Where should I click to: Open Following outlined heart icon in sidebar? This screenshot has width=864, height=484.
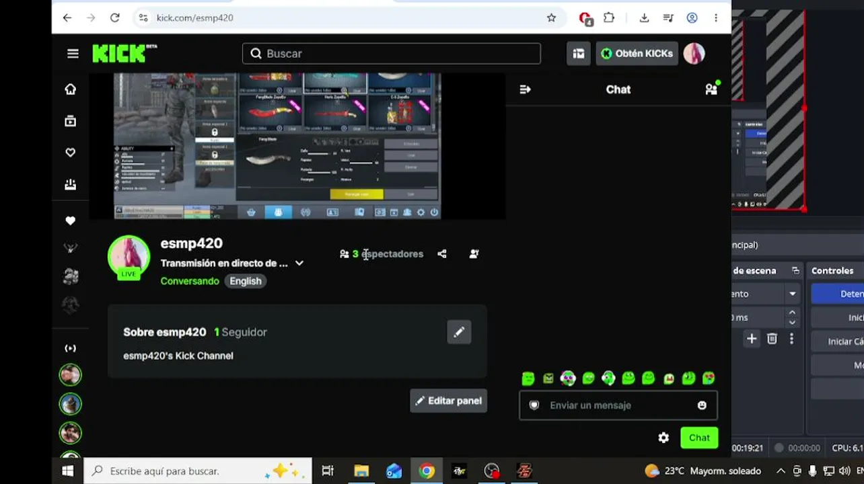pyautogui.click(x=70, y=153)
